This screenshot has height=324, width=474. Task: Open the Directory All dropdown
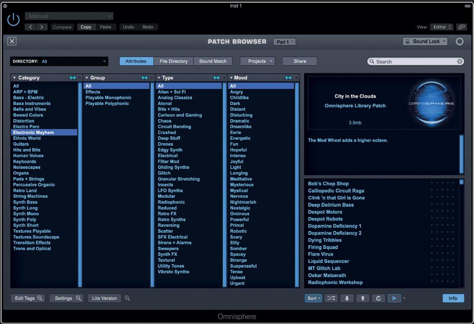[59, 61]
